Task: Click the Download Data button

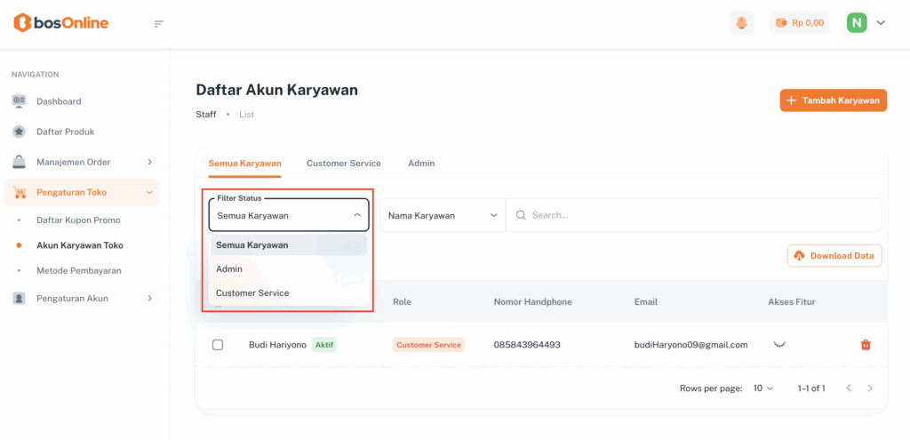Action: 834,256
